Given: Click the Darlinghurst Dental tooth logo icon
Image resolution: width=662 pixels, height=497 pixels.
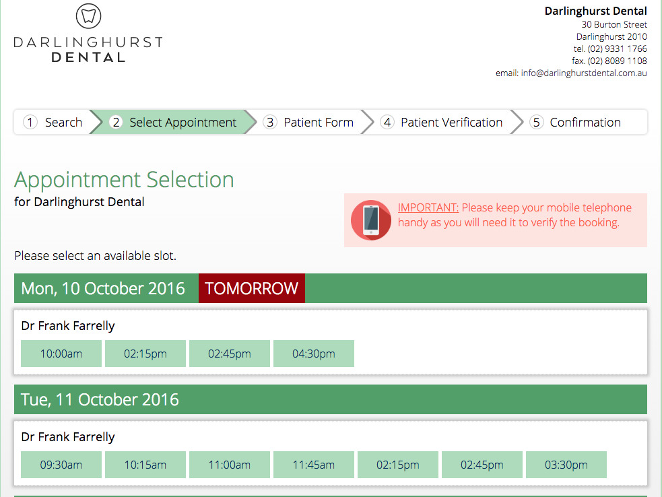Looking at the screenshot, I should (89, 16).
